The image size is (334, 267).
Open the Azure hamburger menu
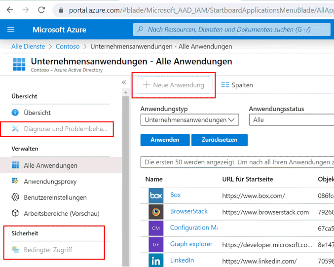pyautogui.click(x=11, y=30)
